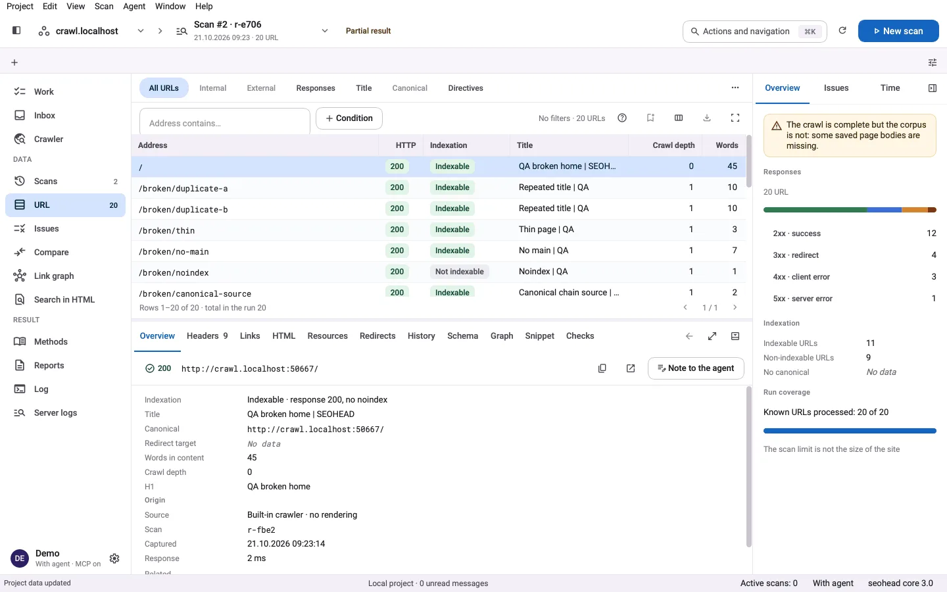Click the New scan button
Viewport: 947px width, 592px height.
pyautogui.click(x=898, y=31)
